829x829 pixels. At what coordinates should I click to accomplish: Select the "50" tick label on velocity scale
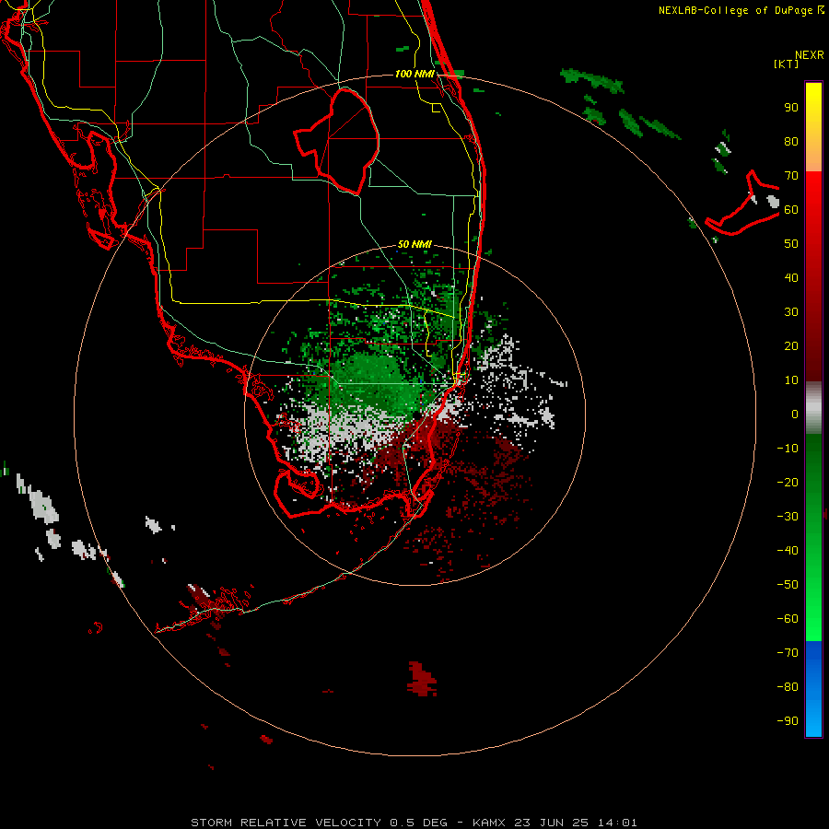(x=791, y=244)
